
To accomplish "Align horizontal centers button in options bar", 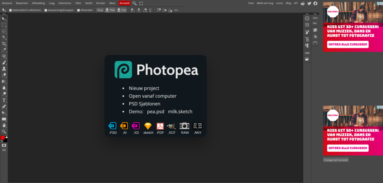I will click(139, 10).
